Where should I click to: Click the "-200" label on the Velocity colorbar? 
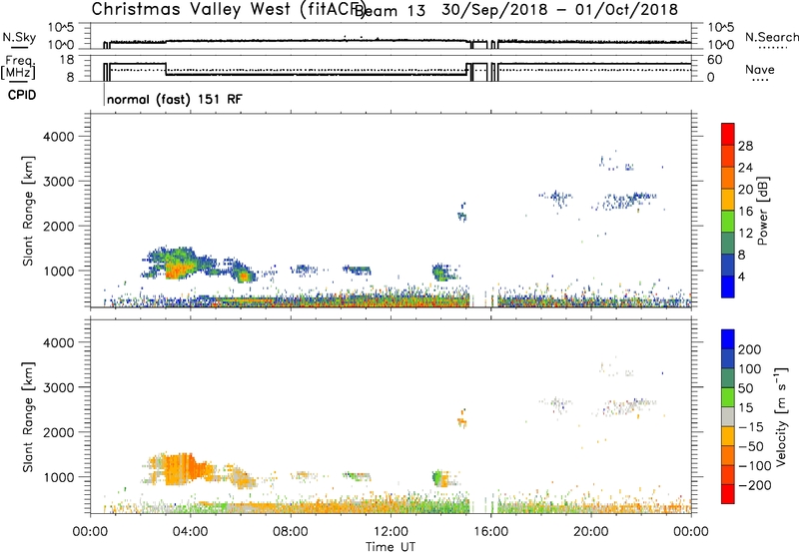(755, 485)
